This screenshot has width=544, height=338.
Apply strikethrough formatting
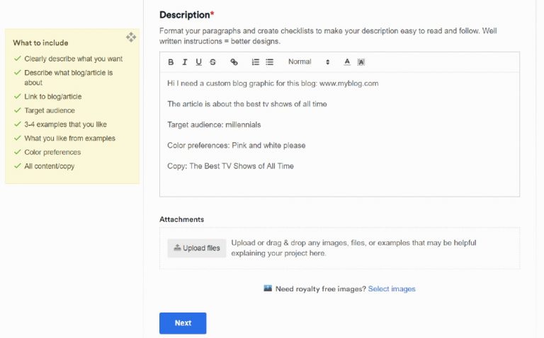tap(212, 62)
